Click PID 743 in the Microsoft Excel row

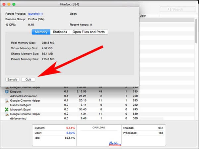pyautogui.click(x=135, y=109)
